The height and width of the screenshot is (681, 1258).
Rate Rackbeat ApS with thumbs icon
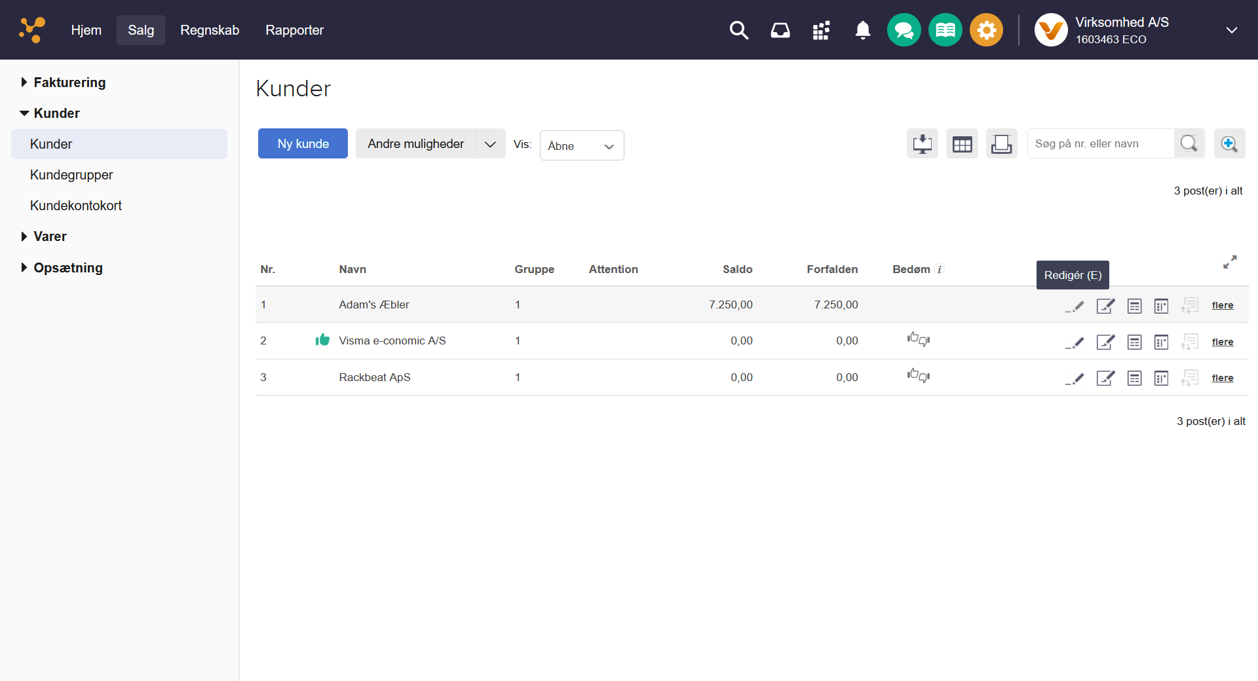[x=918, y=376]
